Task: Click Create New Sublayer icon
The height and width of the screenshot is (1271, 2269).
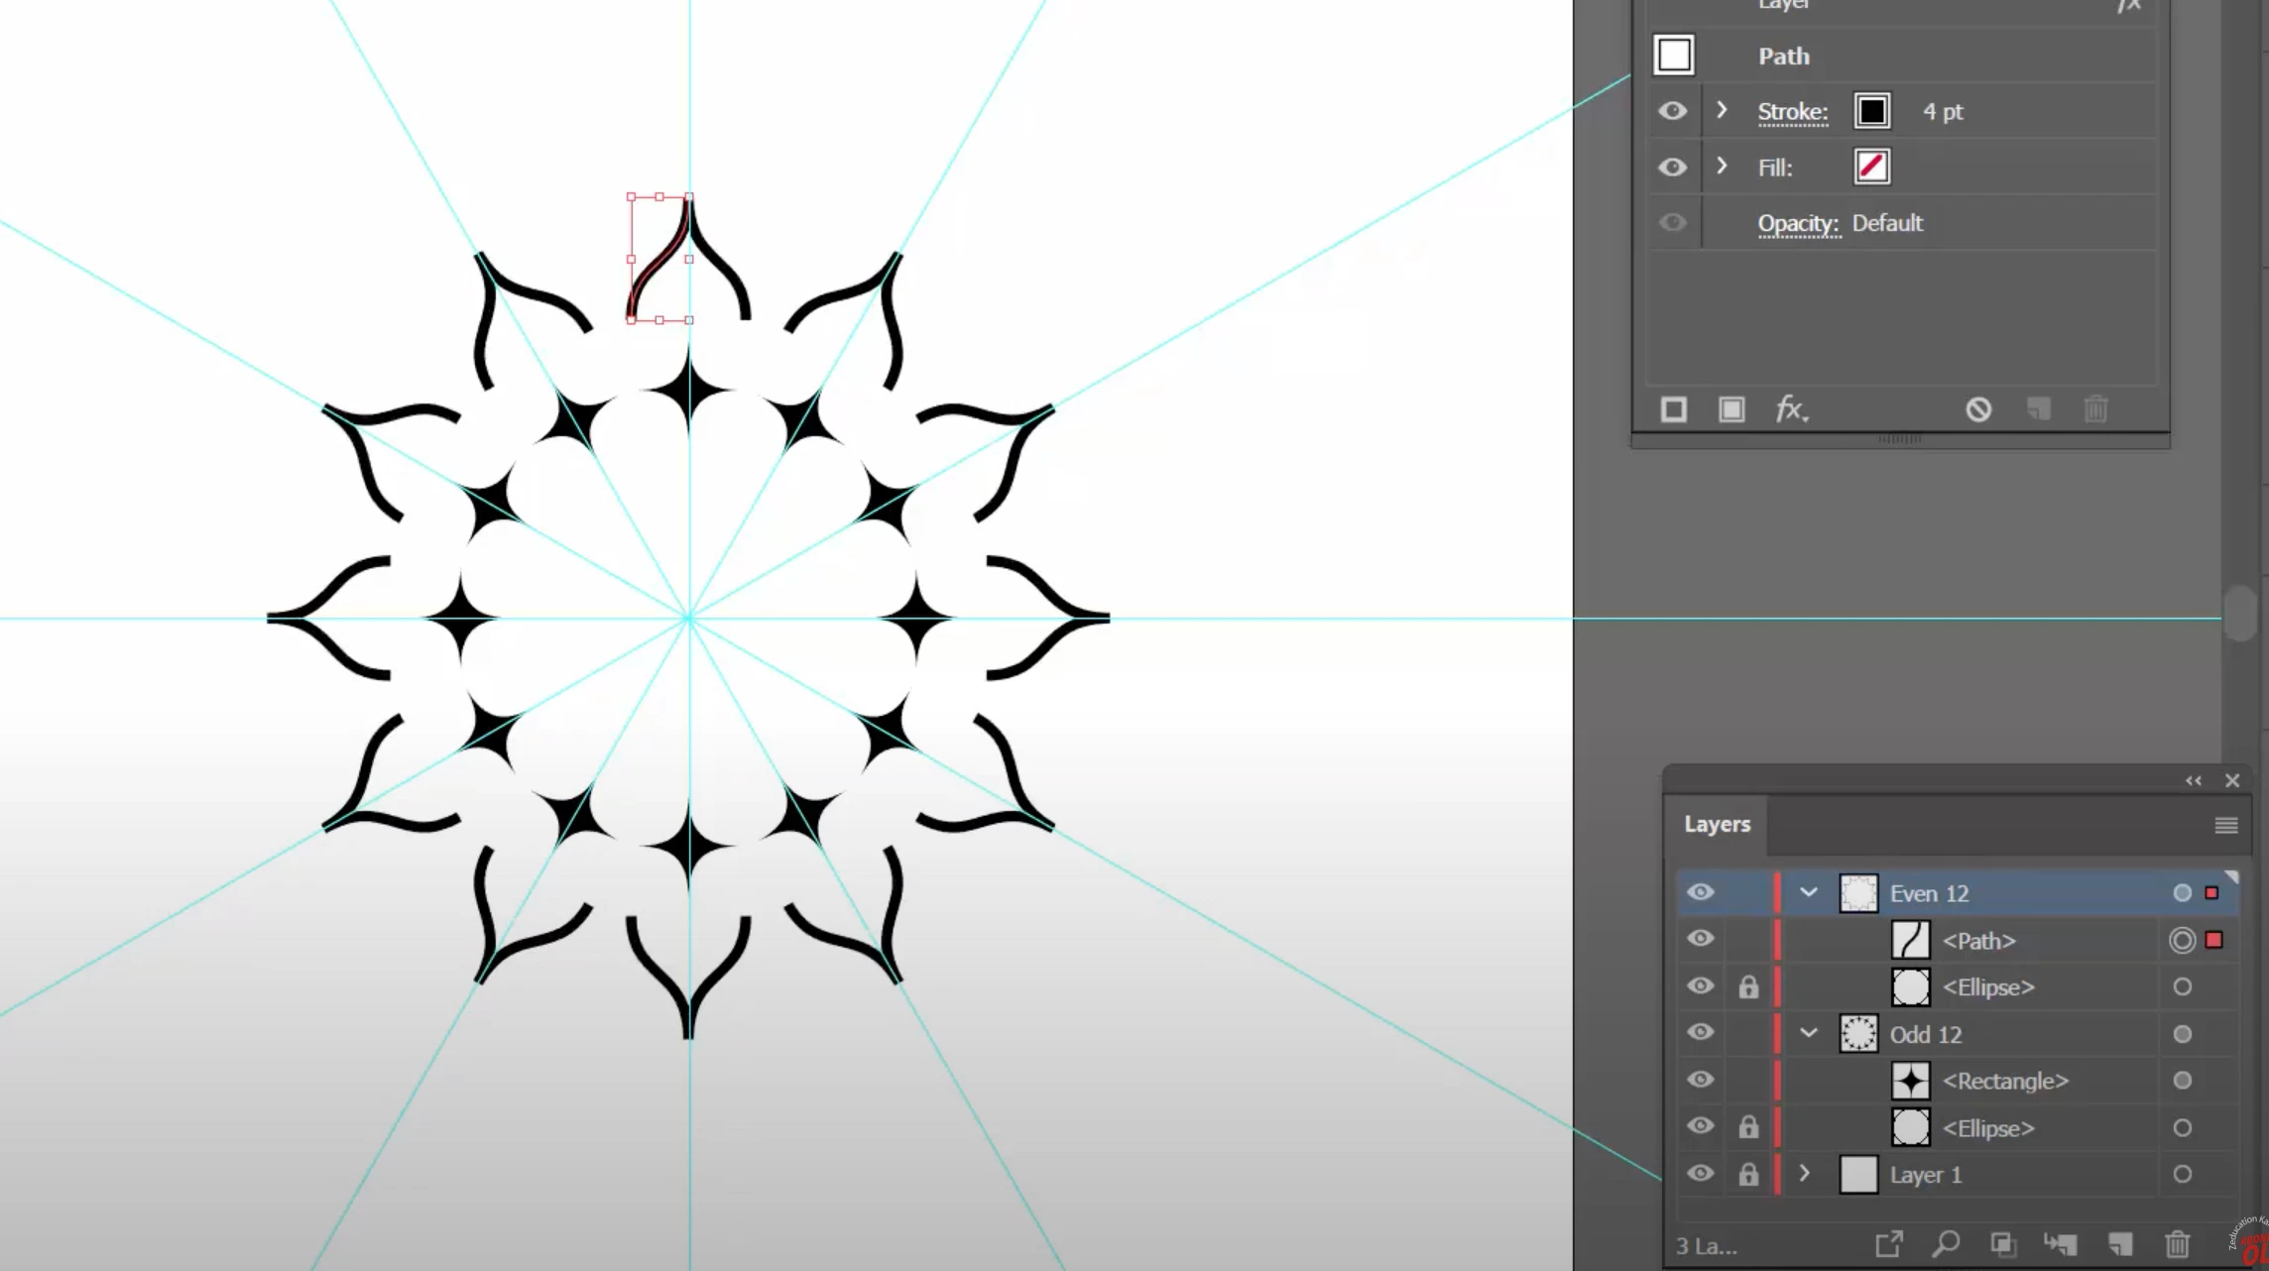Action: [2061, 1243]
